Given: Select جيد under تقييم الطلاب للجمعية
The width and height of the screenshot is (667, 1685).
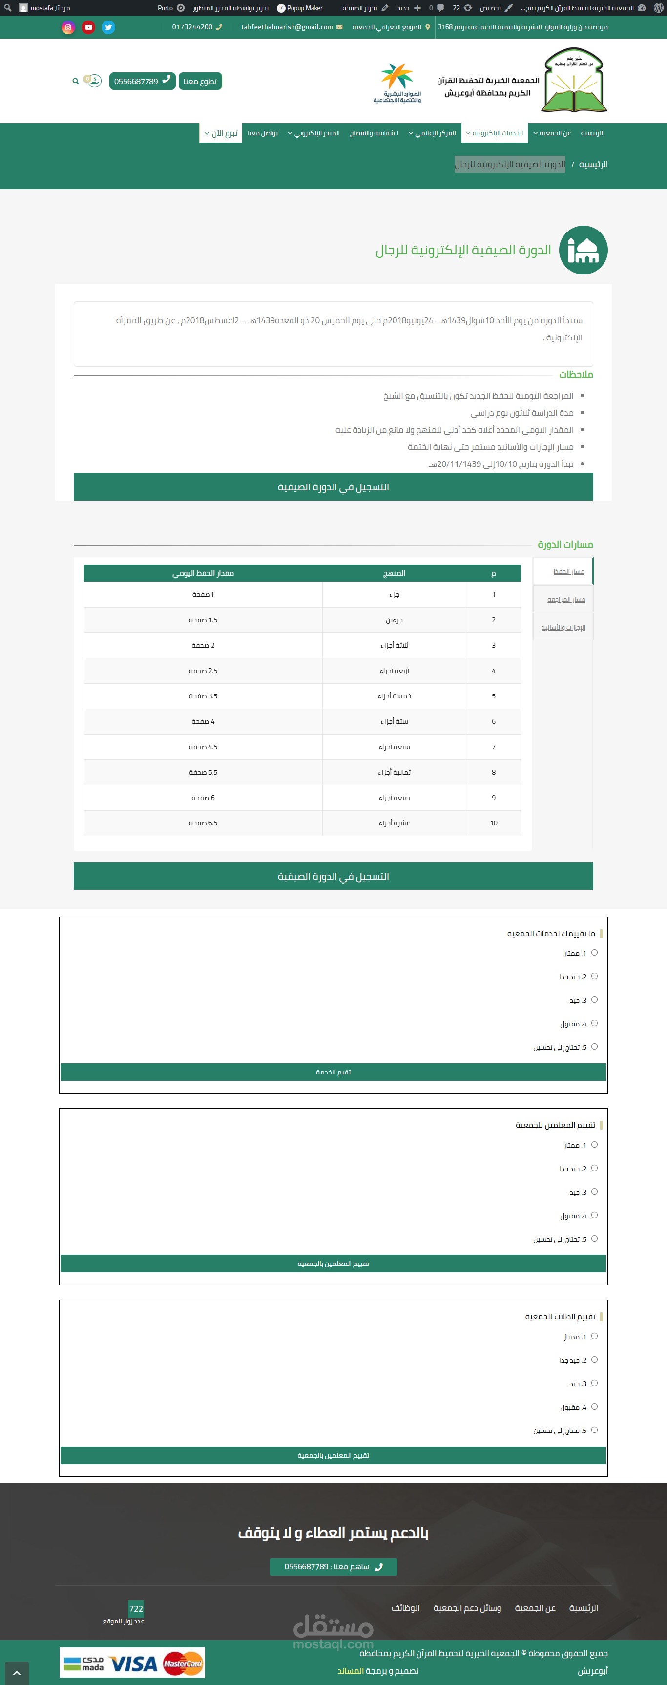Looking at the screenshot, I should click(594, 1384).
